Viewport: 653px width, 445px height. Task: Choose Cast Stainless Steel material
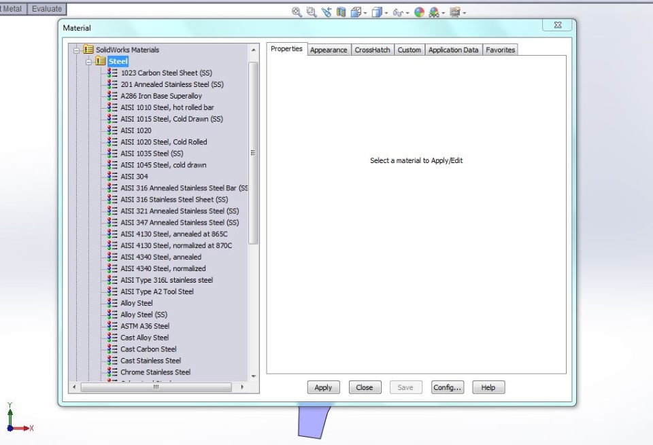[x=150, y=361]
